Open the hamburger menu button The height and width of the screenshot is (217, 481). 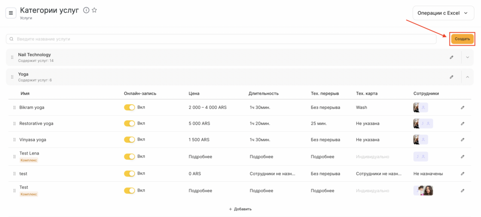(11, 13)
